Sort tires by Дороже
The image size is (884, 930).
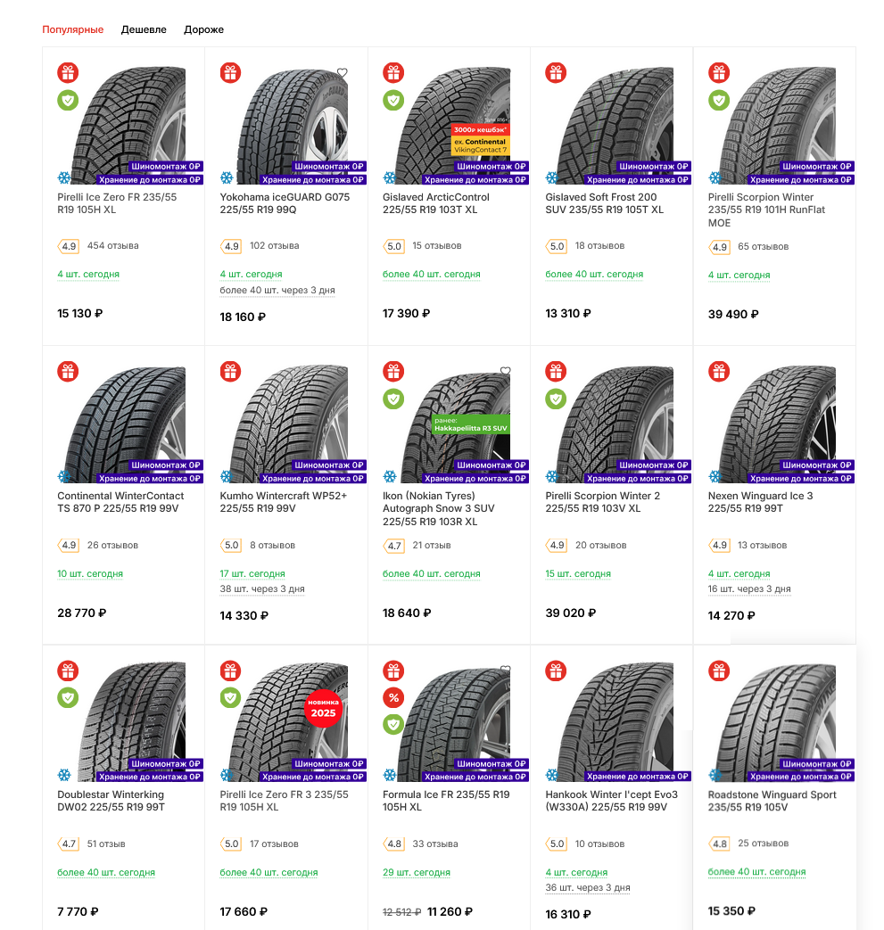coord(203,29)
